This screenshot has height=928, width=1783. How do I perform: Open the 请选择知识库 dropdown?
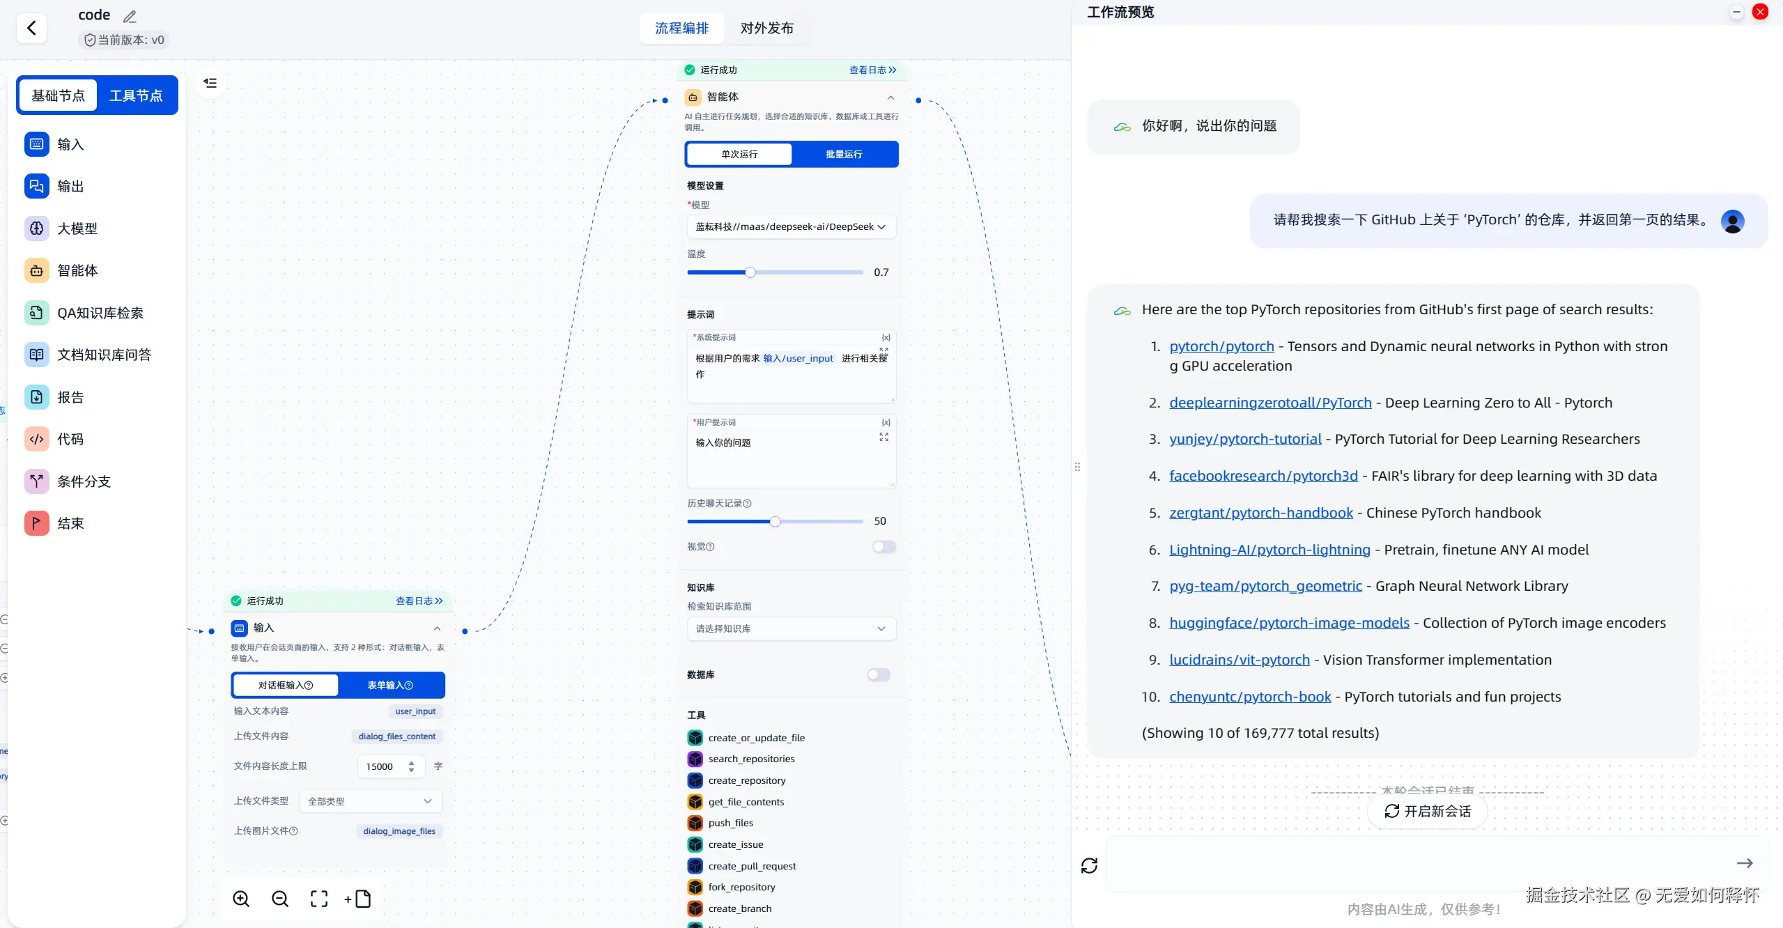coord(791,628)
